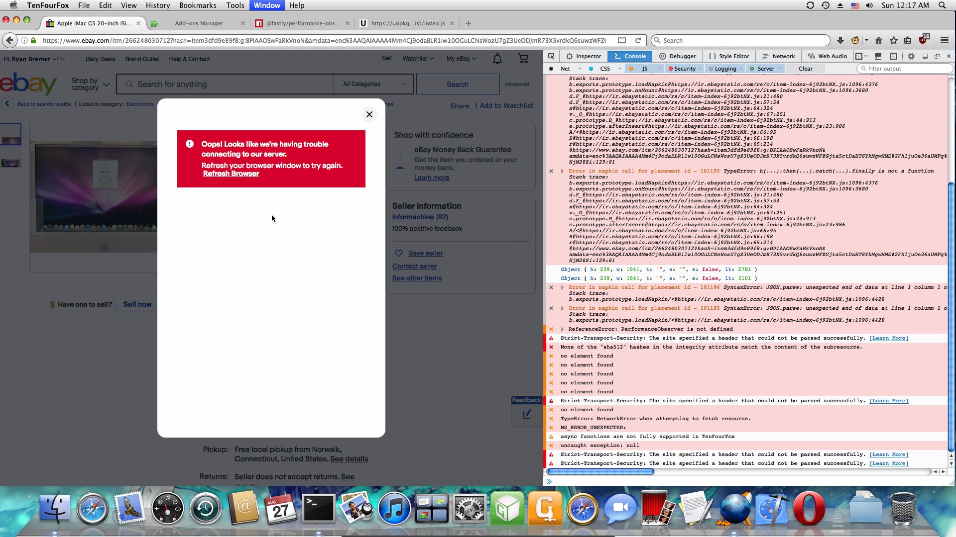Open JS filter dropdown arrow

pyautogui.click(x=660, y=69)
